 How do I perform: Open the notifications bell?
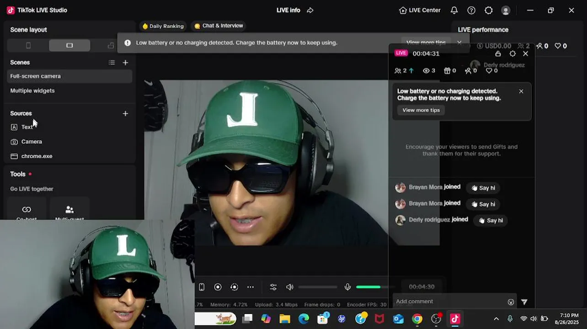pyautogui.click(x=454, y=10)
